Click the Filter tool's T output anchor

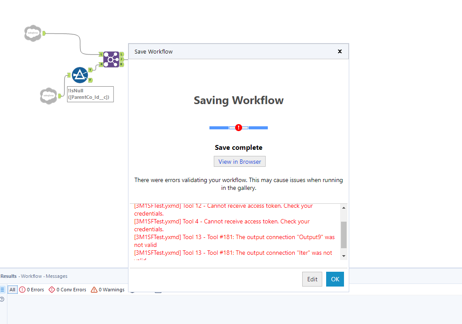coord(91,70)
